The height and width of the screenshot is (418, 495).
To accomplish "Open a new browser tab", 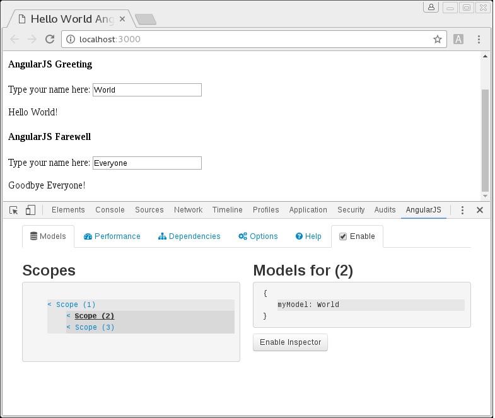I will coord(145,20).
